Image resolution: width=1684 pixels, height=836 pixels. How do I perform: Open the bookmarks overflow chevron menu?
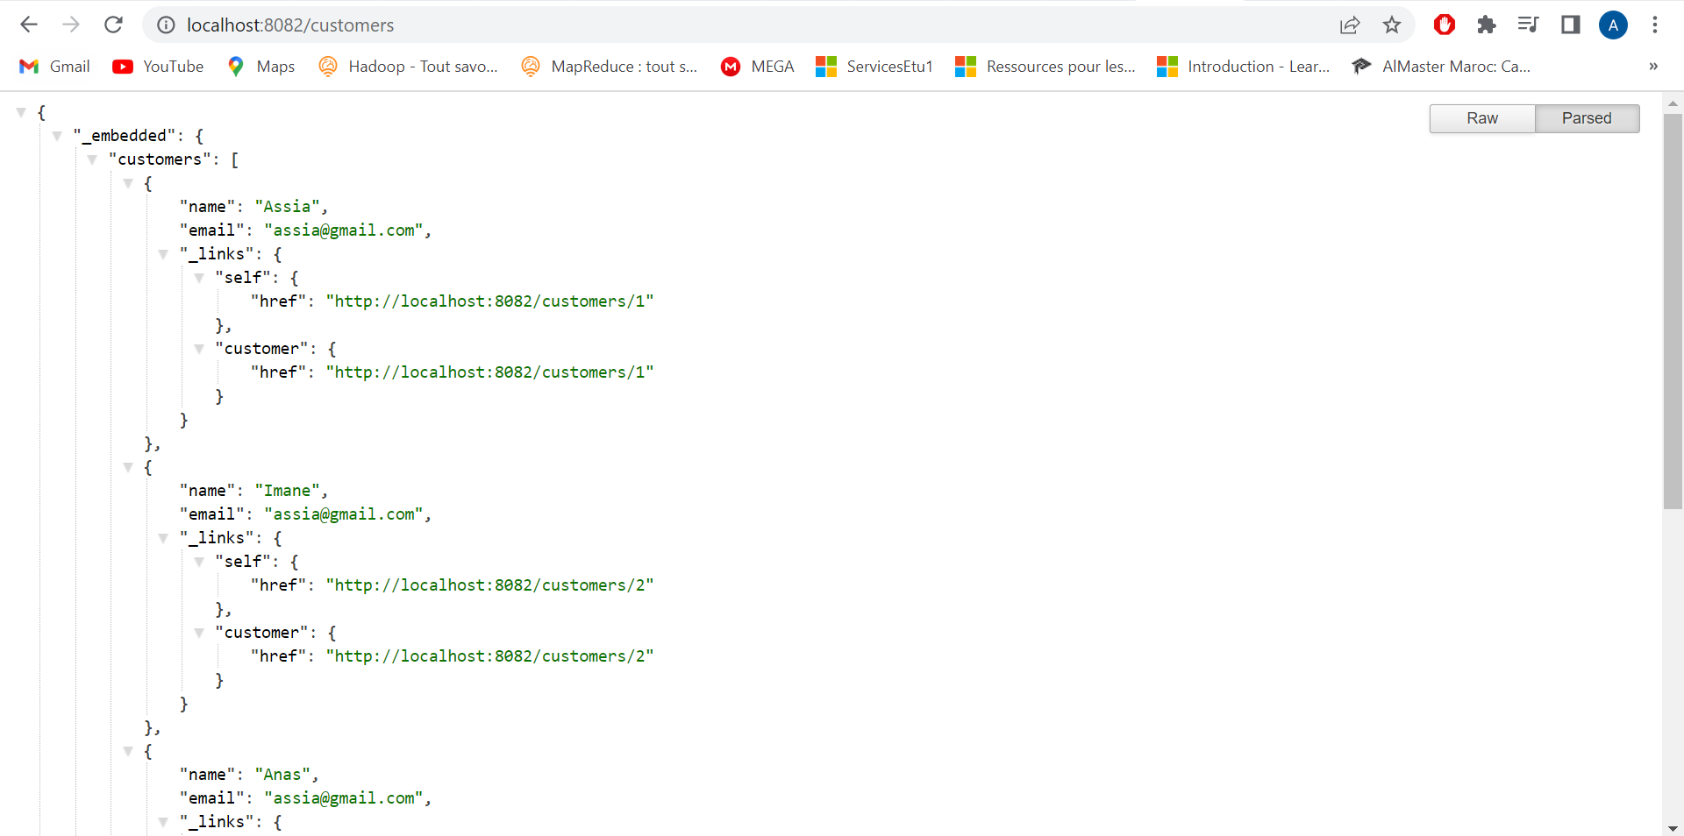[1653, 67]
